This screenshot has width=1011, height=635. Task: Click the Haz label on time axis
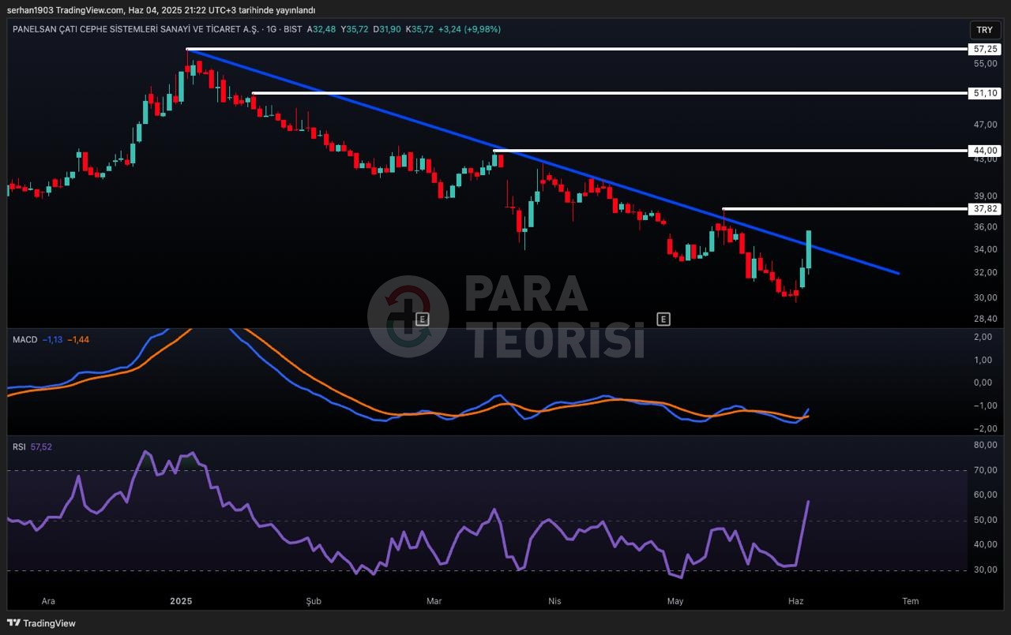(795, 601)
